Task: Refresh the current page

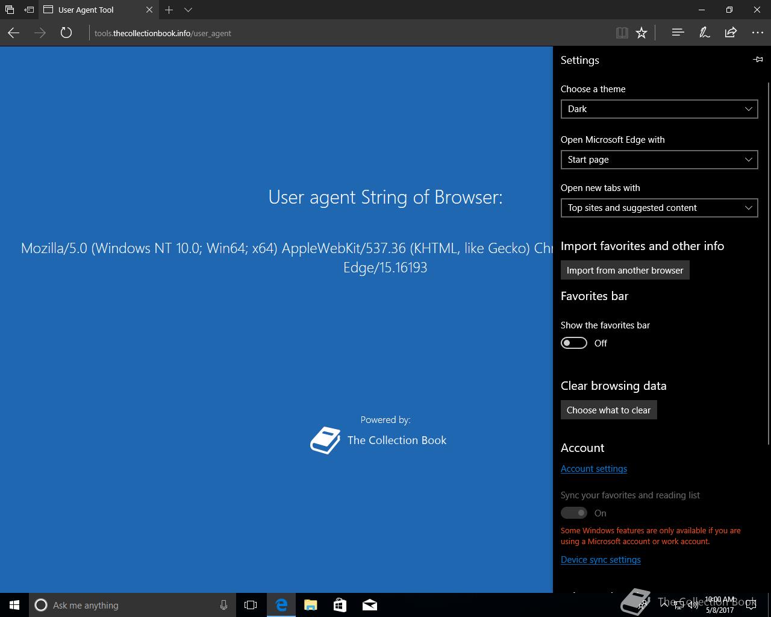Action: pos(66,33)
